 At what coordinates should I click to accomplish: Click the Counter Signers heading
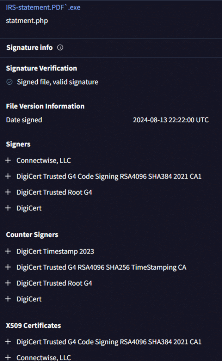pos(32,234)
